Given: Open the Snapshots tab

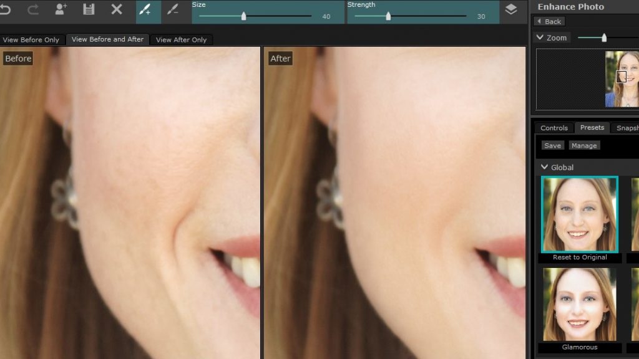Looking at the screenshot, I should coord(627,128).
